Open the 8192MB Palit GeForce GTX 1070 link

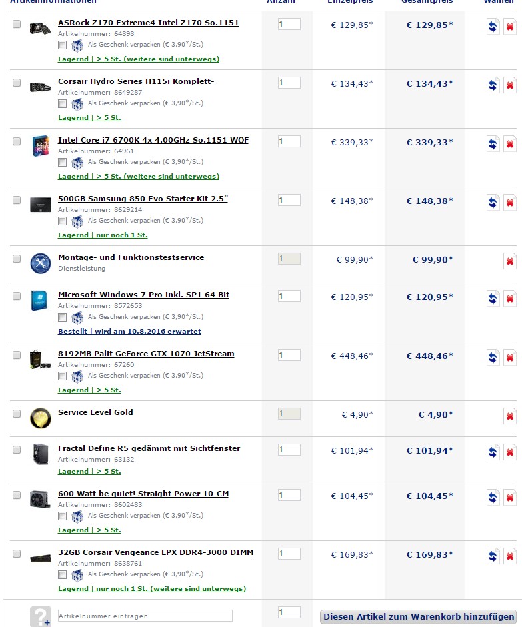point(146,354)
